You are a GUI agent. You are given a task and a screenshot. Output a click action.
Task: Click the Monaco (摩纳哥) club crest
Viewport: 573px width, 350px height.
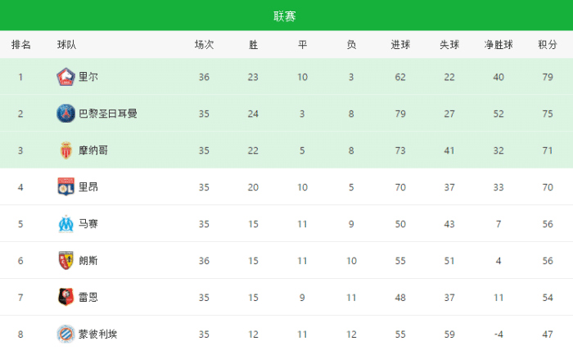[x=66, y=150]
